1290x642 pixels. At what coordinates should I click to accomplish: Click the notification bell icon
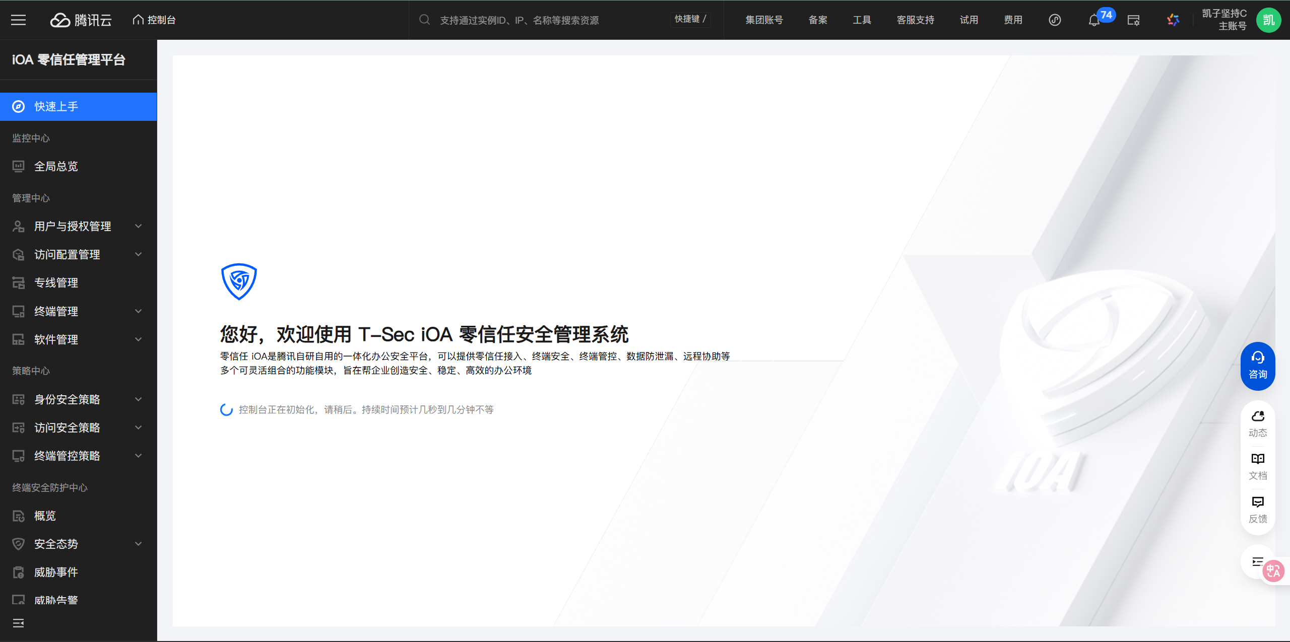[1093, 21]
